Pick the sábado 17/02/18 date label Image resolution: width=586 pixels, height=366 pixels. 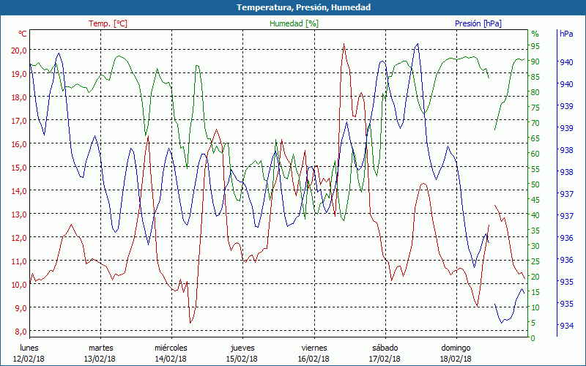(x=385, y=353)
